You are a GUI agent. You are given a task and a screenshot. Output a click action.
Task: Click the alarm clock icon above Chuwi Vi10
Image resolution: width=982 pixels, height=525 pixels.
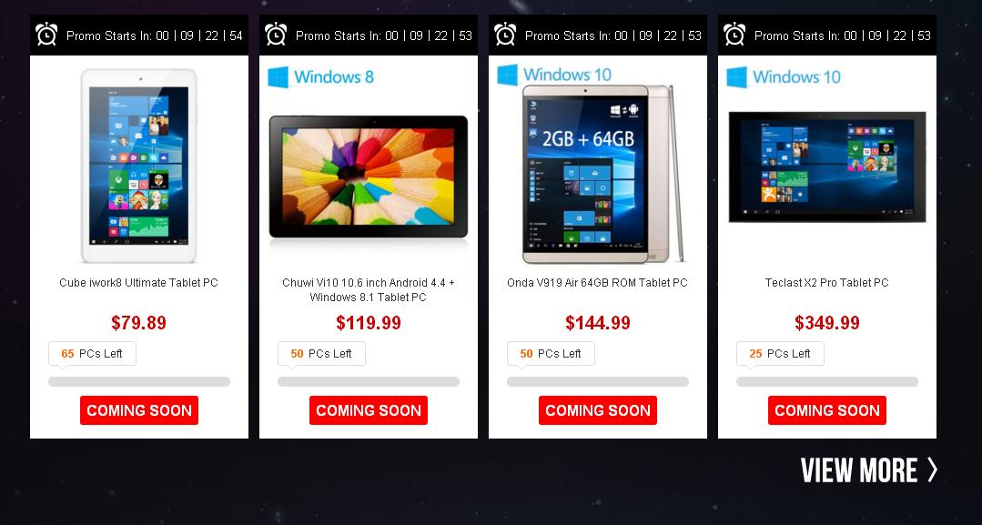(x=276, y=35)
